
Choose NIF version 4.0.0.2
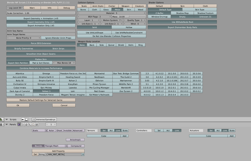[x=147, y=95]
